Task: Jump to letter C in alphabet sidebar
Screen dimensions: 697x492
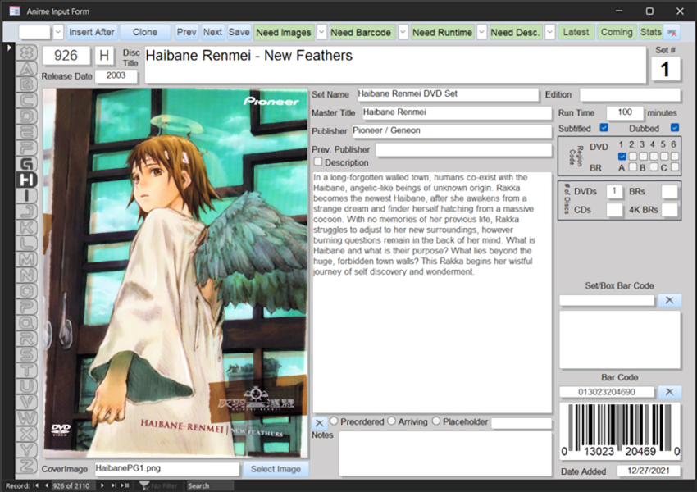Action: click(x=27, y=100)
